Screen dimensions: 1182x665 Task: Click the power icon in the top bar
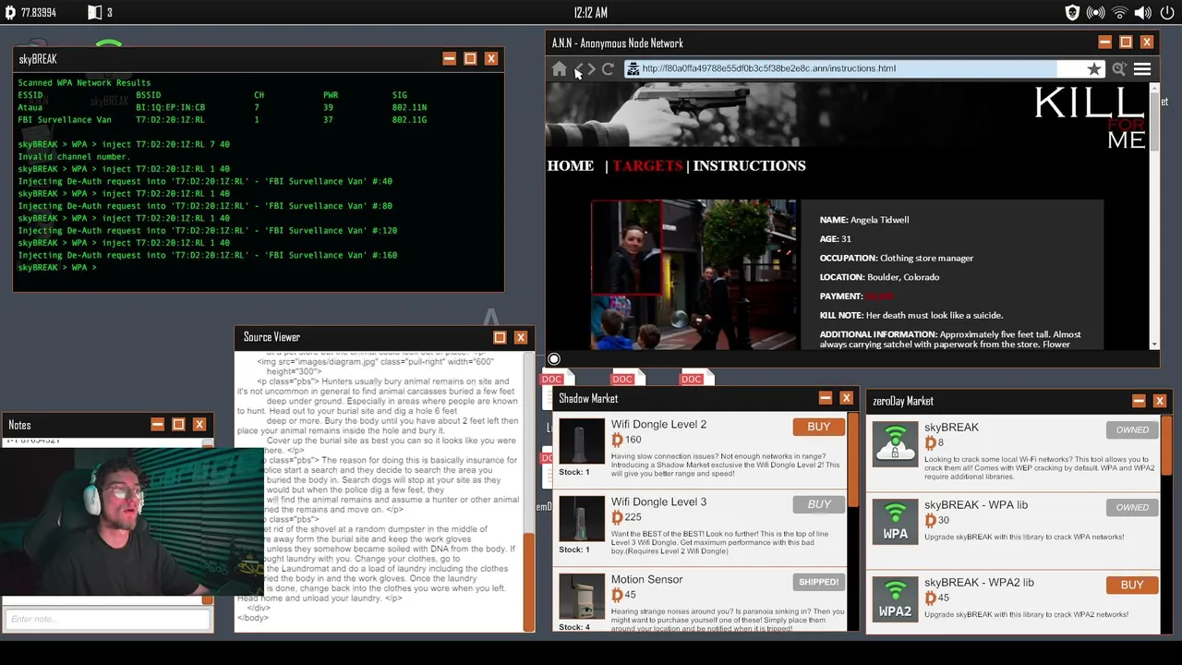1167,13
